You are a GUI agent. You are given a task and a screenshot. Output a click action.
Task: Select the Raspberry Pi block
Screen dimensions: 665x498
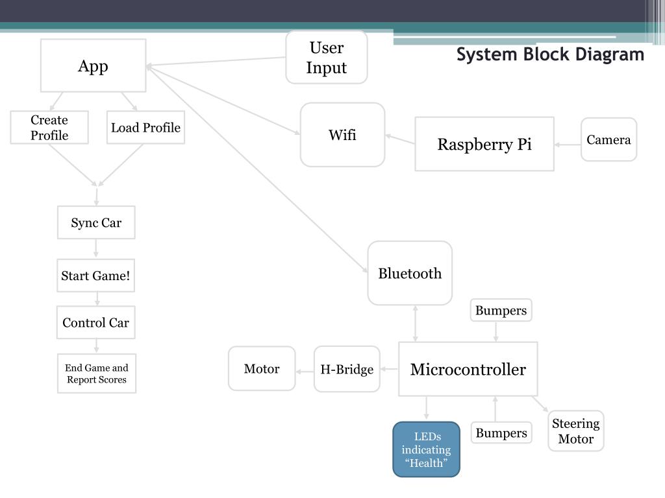click(484, 144)
